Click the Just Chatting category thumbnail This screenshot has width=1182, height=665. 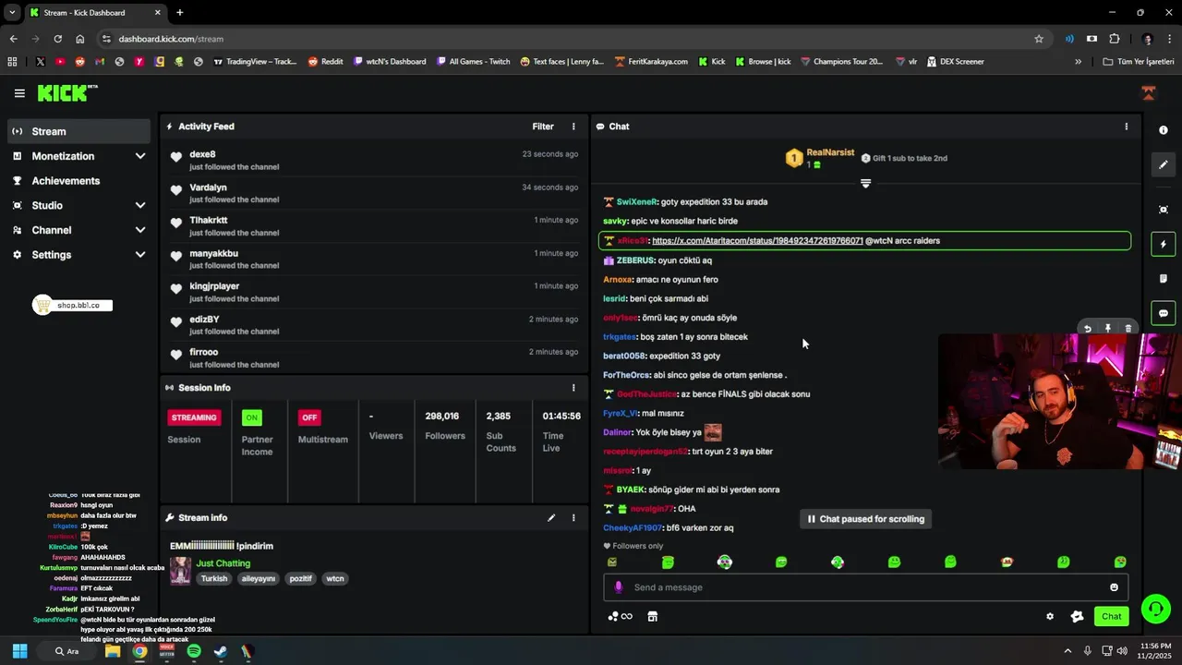pos(180,570)
